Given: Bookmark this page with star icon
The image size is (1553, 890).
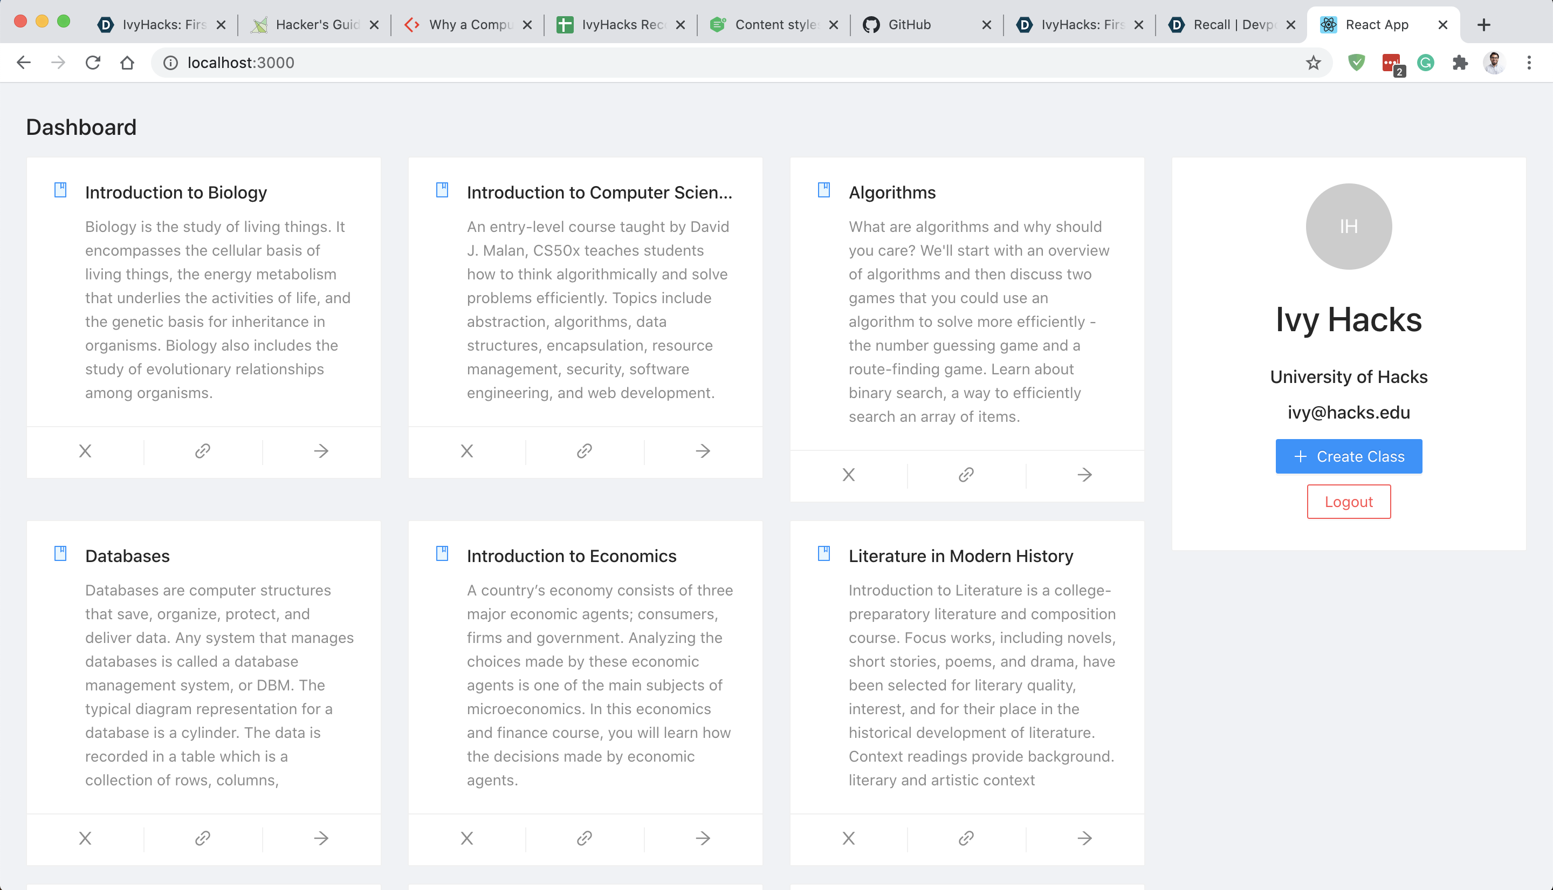Looking at the screenshot, I should click(1313, 63).
